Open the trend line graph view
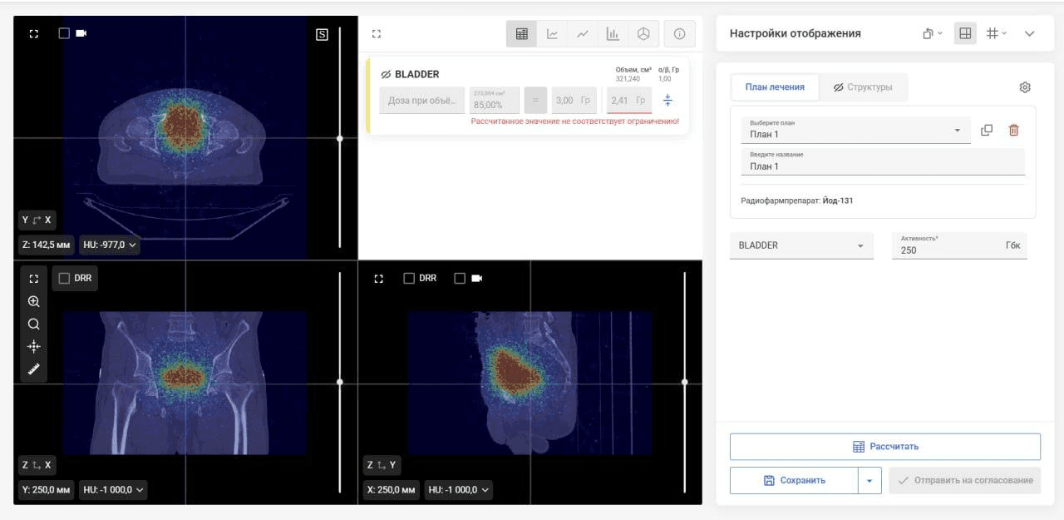The width and height of the screenshot is (1064, 520). click(583, 34)
